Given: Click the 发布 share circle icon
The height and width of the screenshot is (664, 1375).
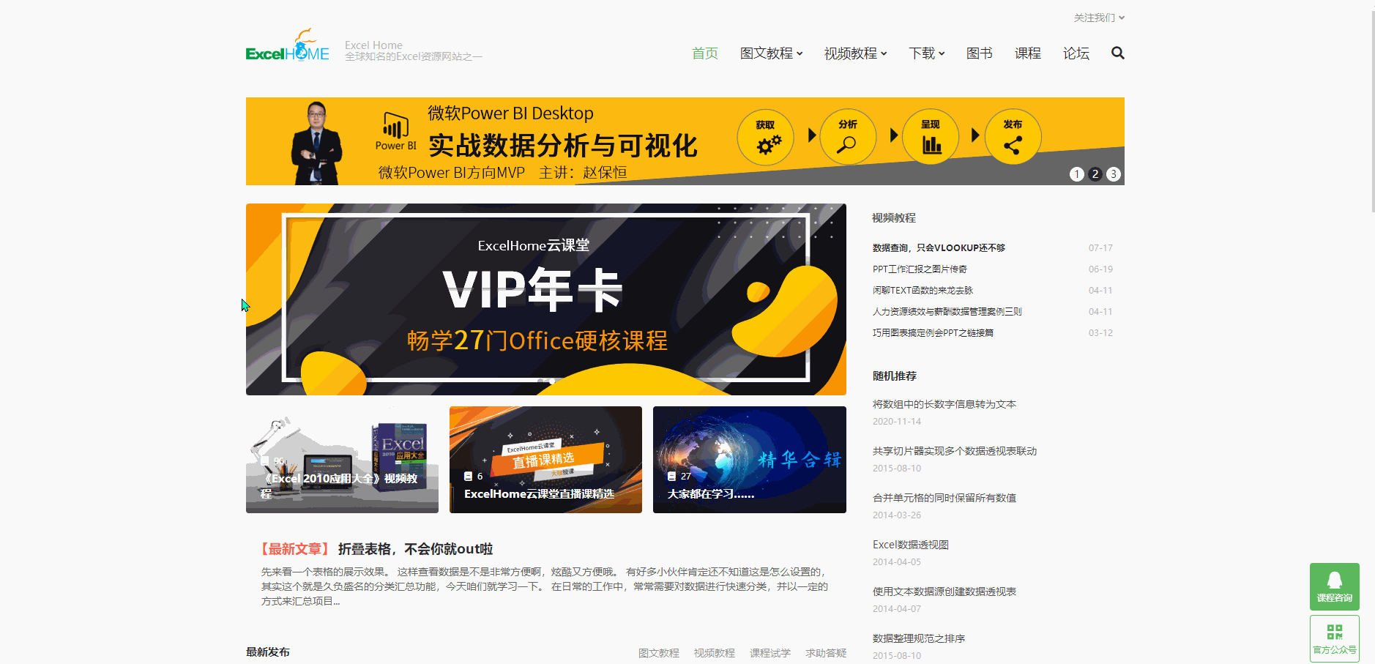Looking at the screenshot, I should [x=1013, y=137].
